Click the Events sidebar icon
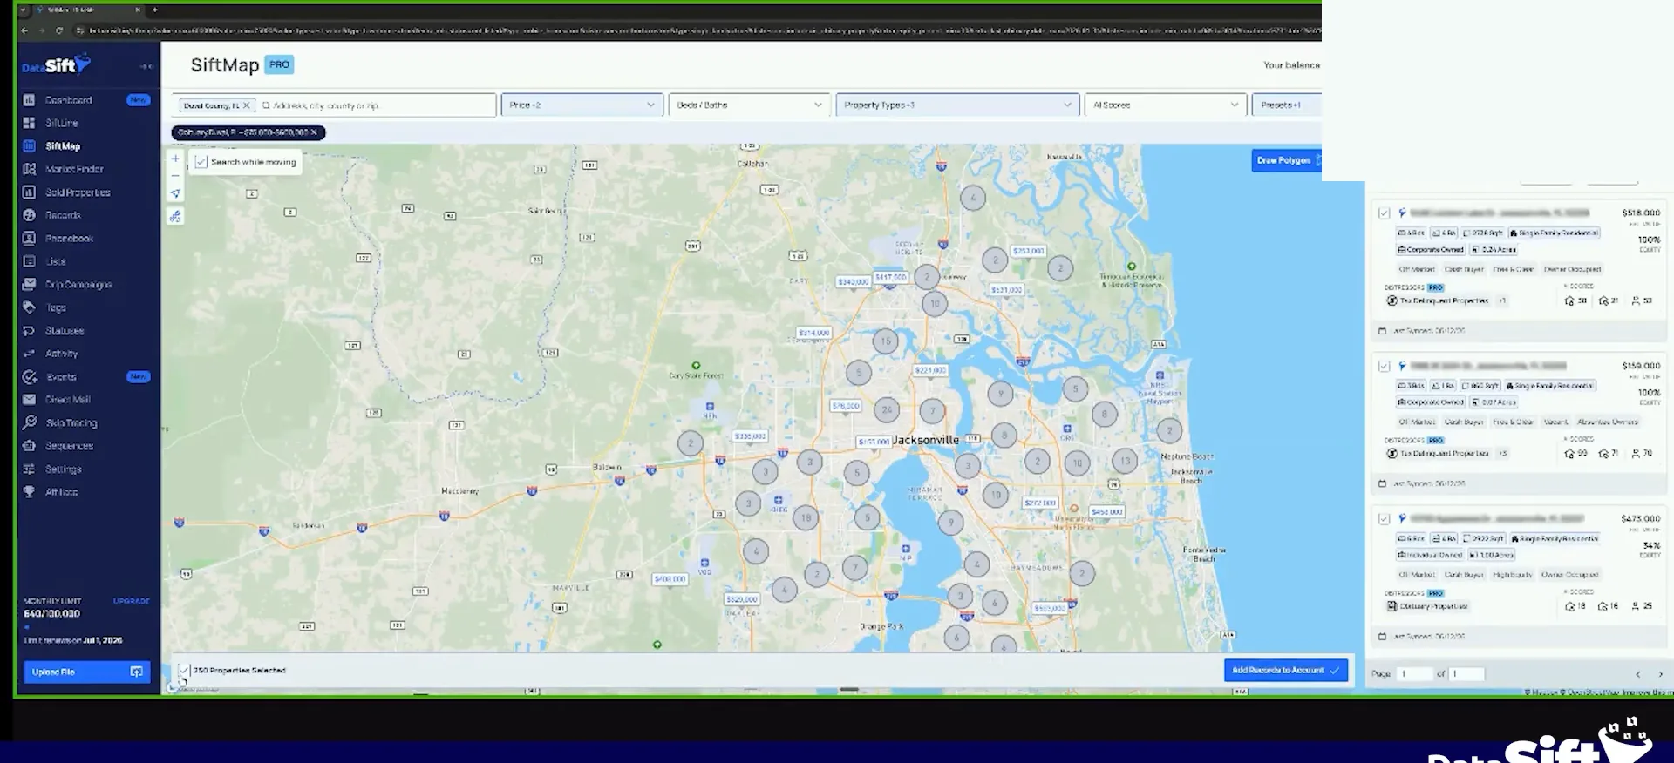The height and width of the screenshot is (763, 1674). pyautogui.click(x=29, y=377)
